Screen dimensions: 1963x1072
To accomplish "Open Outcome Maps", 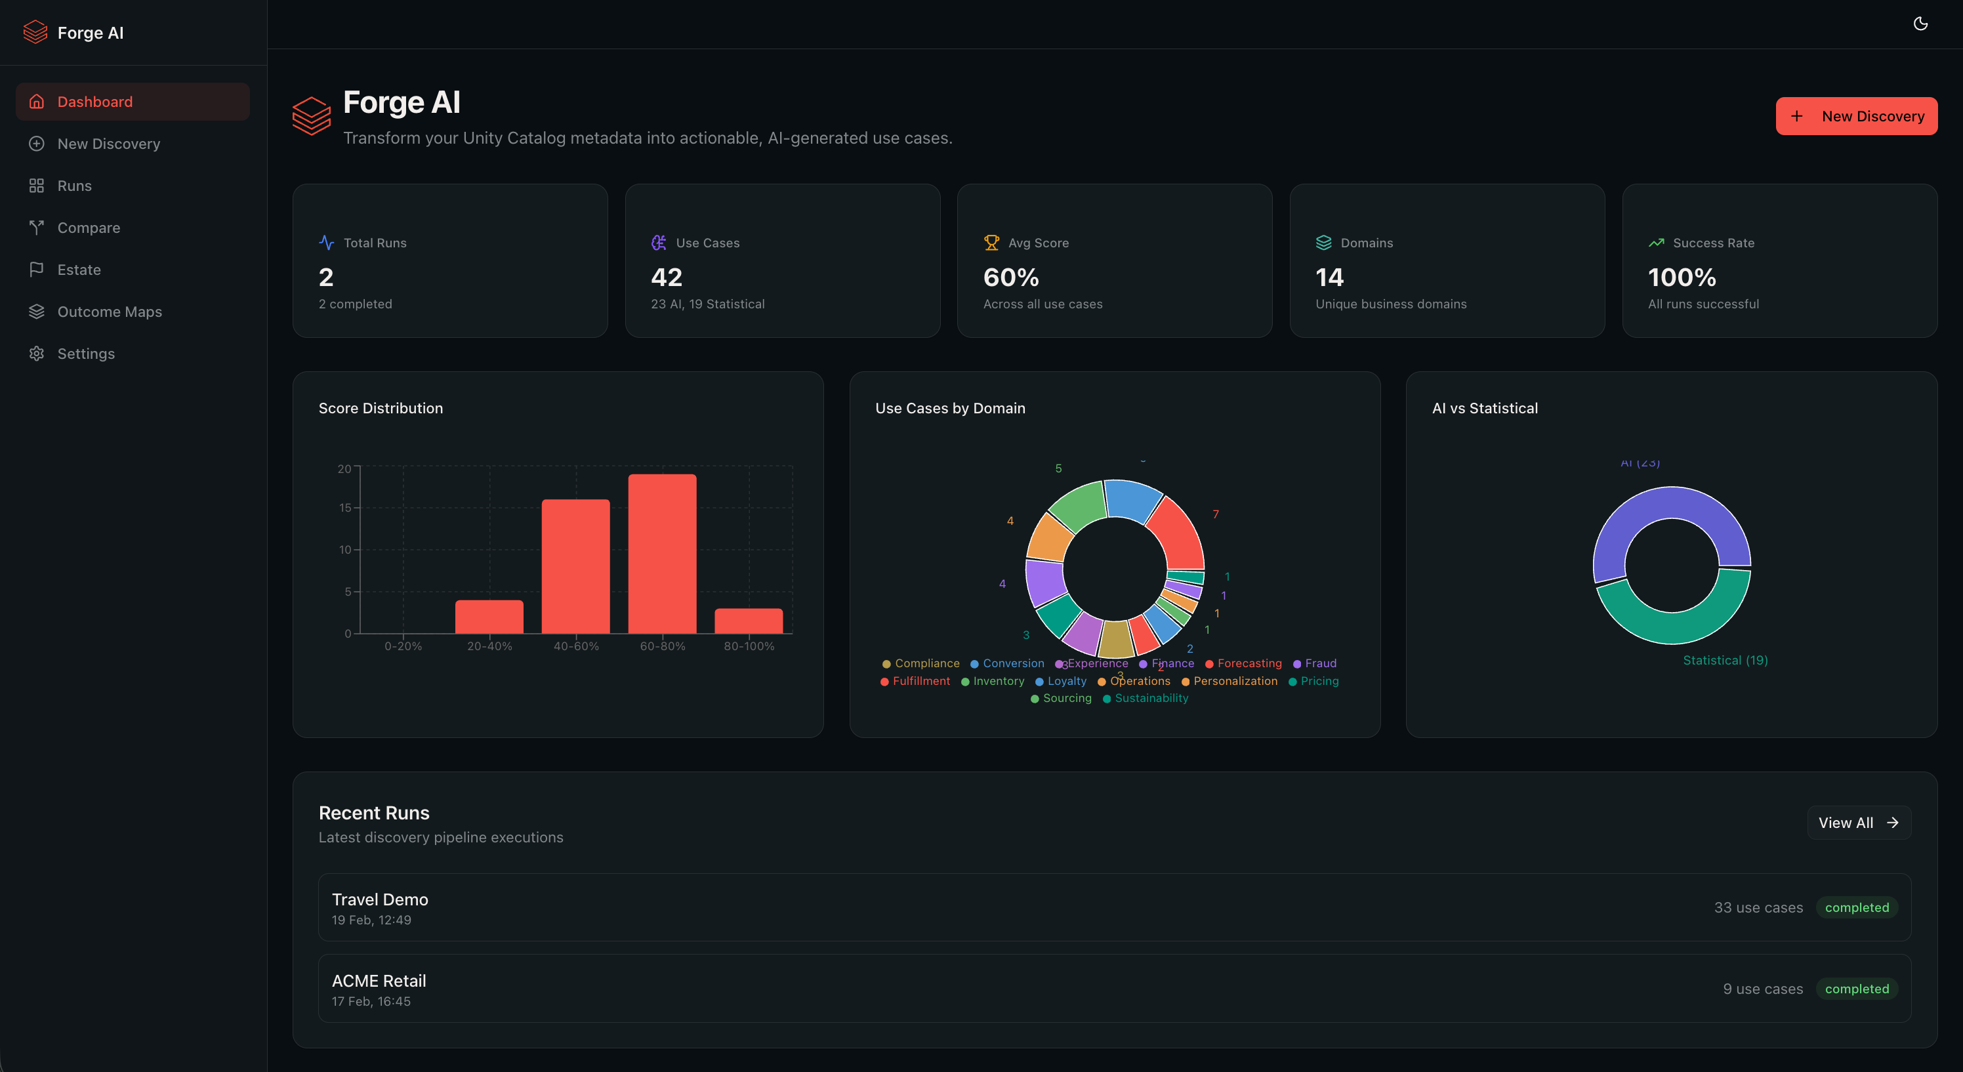I will click(x=133, y=311).
